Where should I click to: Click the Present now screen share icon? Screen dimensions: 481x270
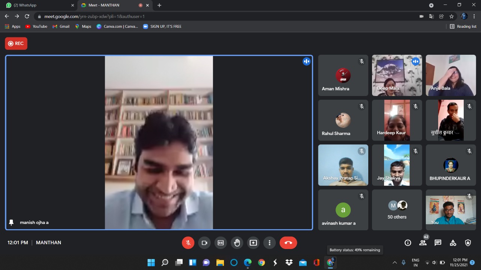[x=253, y=243]
